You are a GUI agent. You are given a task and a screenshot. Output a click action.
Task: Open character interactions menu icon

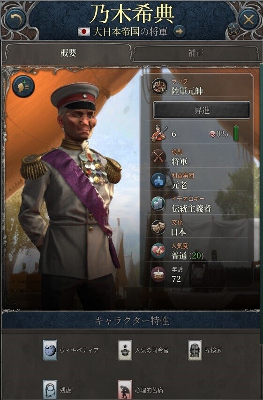pyautogui.click(x=23, y=86)
